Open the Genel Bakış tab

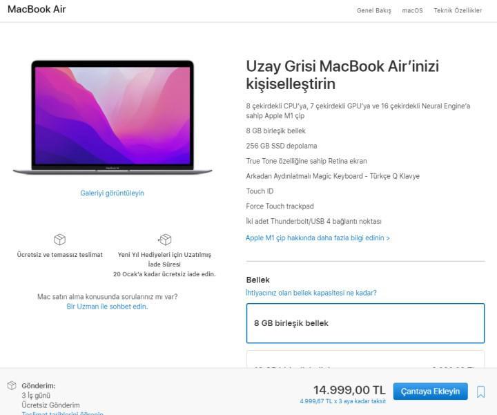(x=373, y=10)
